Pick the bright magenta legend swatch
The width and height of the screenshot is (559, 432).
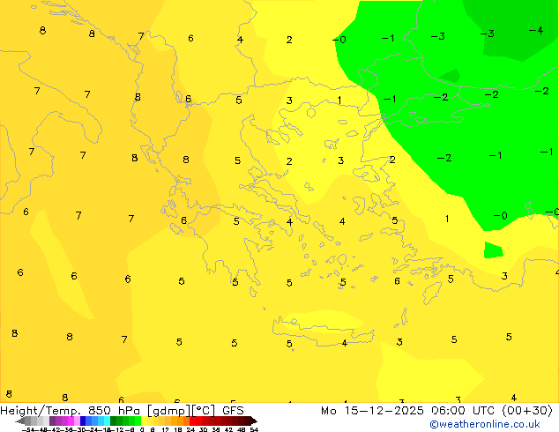click(71, 421)
